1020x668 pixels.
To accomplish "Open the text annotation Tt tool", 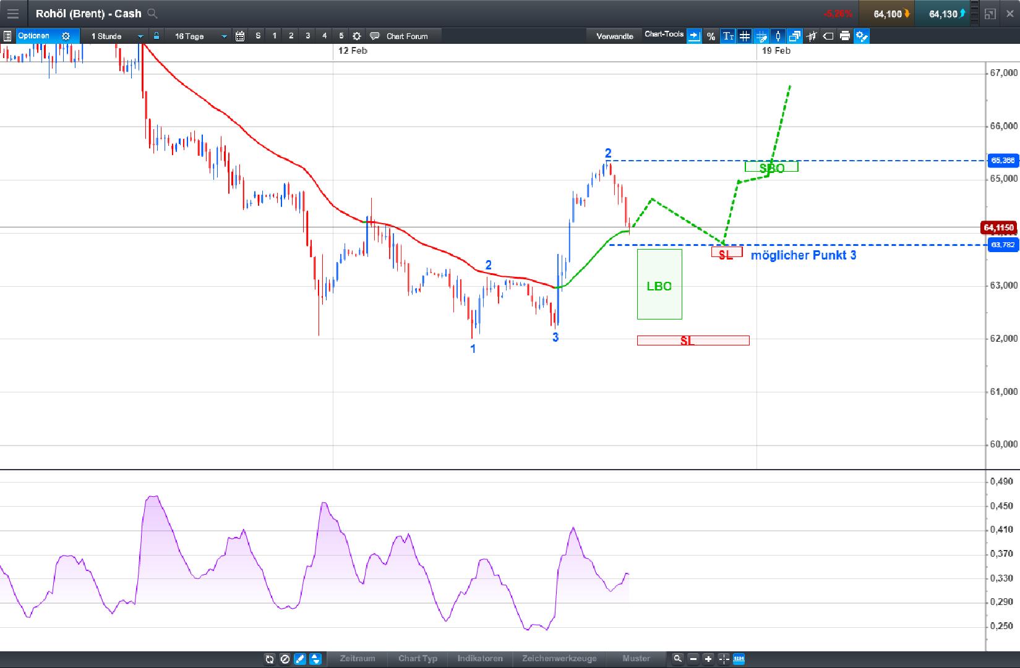I will (x=727, y=36).
